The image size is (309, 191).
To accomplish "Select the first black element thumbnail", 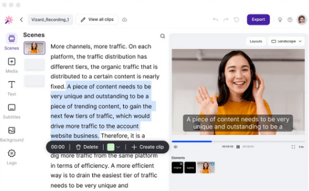I will click(177, 167).
